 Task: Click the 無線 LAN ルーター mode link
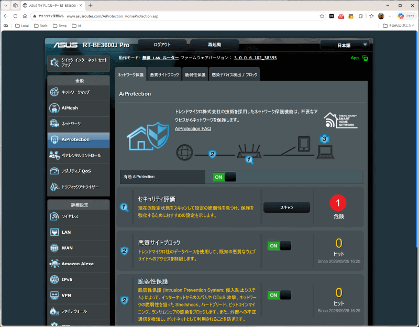coord(160,58)
